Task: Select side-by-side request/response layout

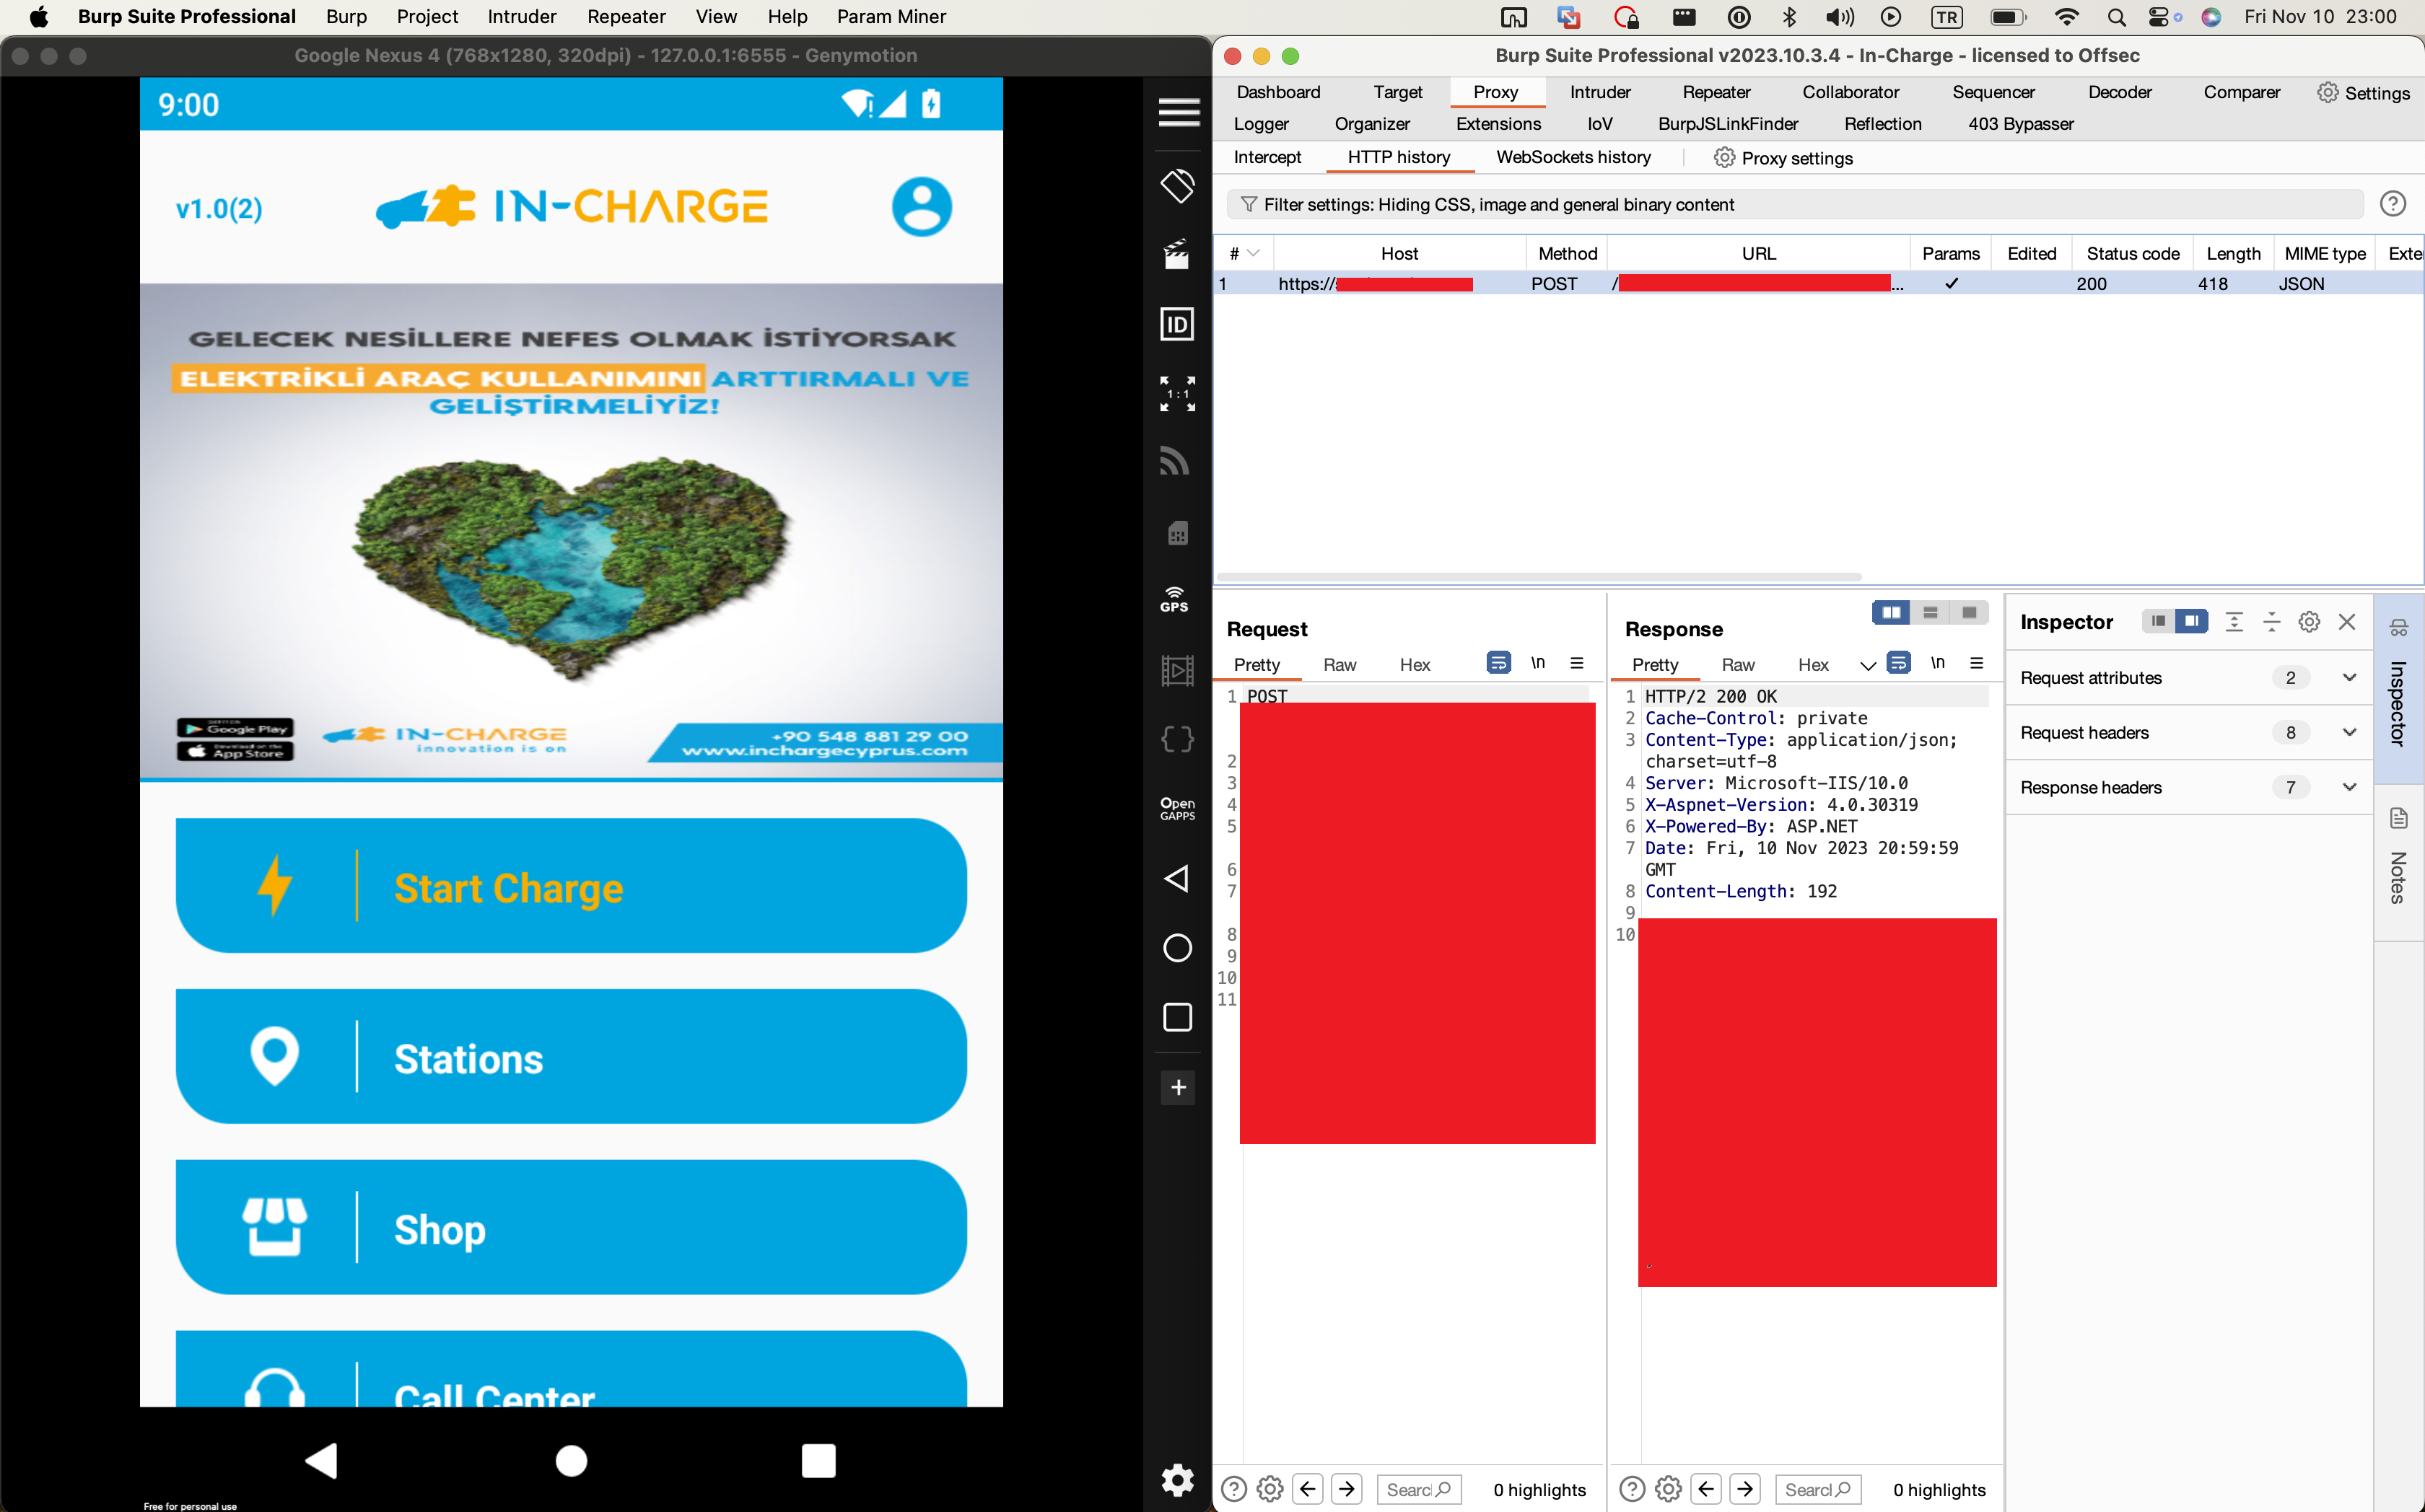Action: click(1891, 612)
